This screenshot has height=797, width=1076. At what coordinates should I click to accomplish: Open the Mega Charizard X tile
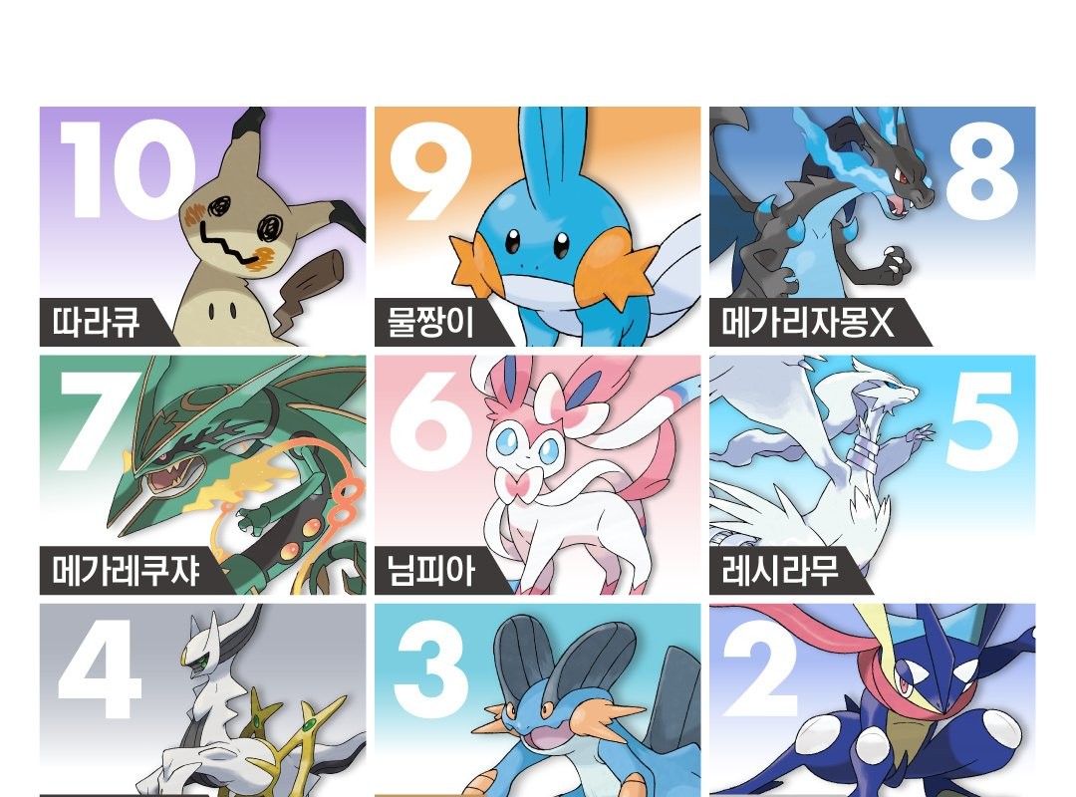pyautogui.click(x=872, y=226)
